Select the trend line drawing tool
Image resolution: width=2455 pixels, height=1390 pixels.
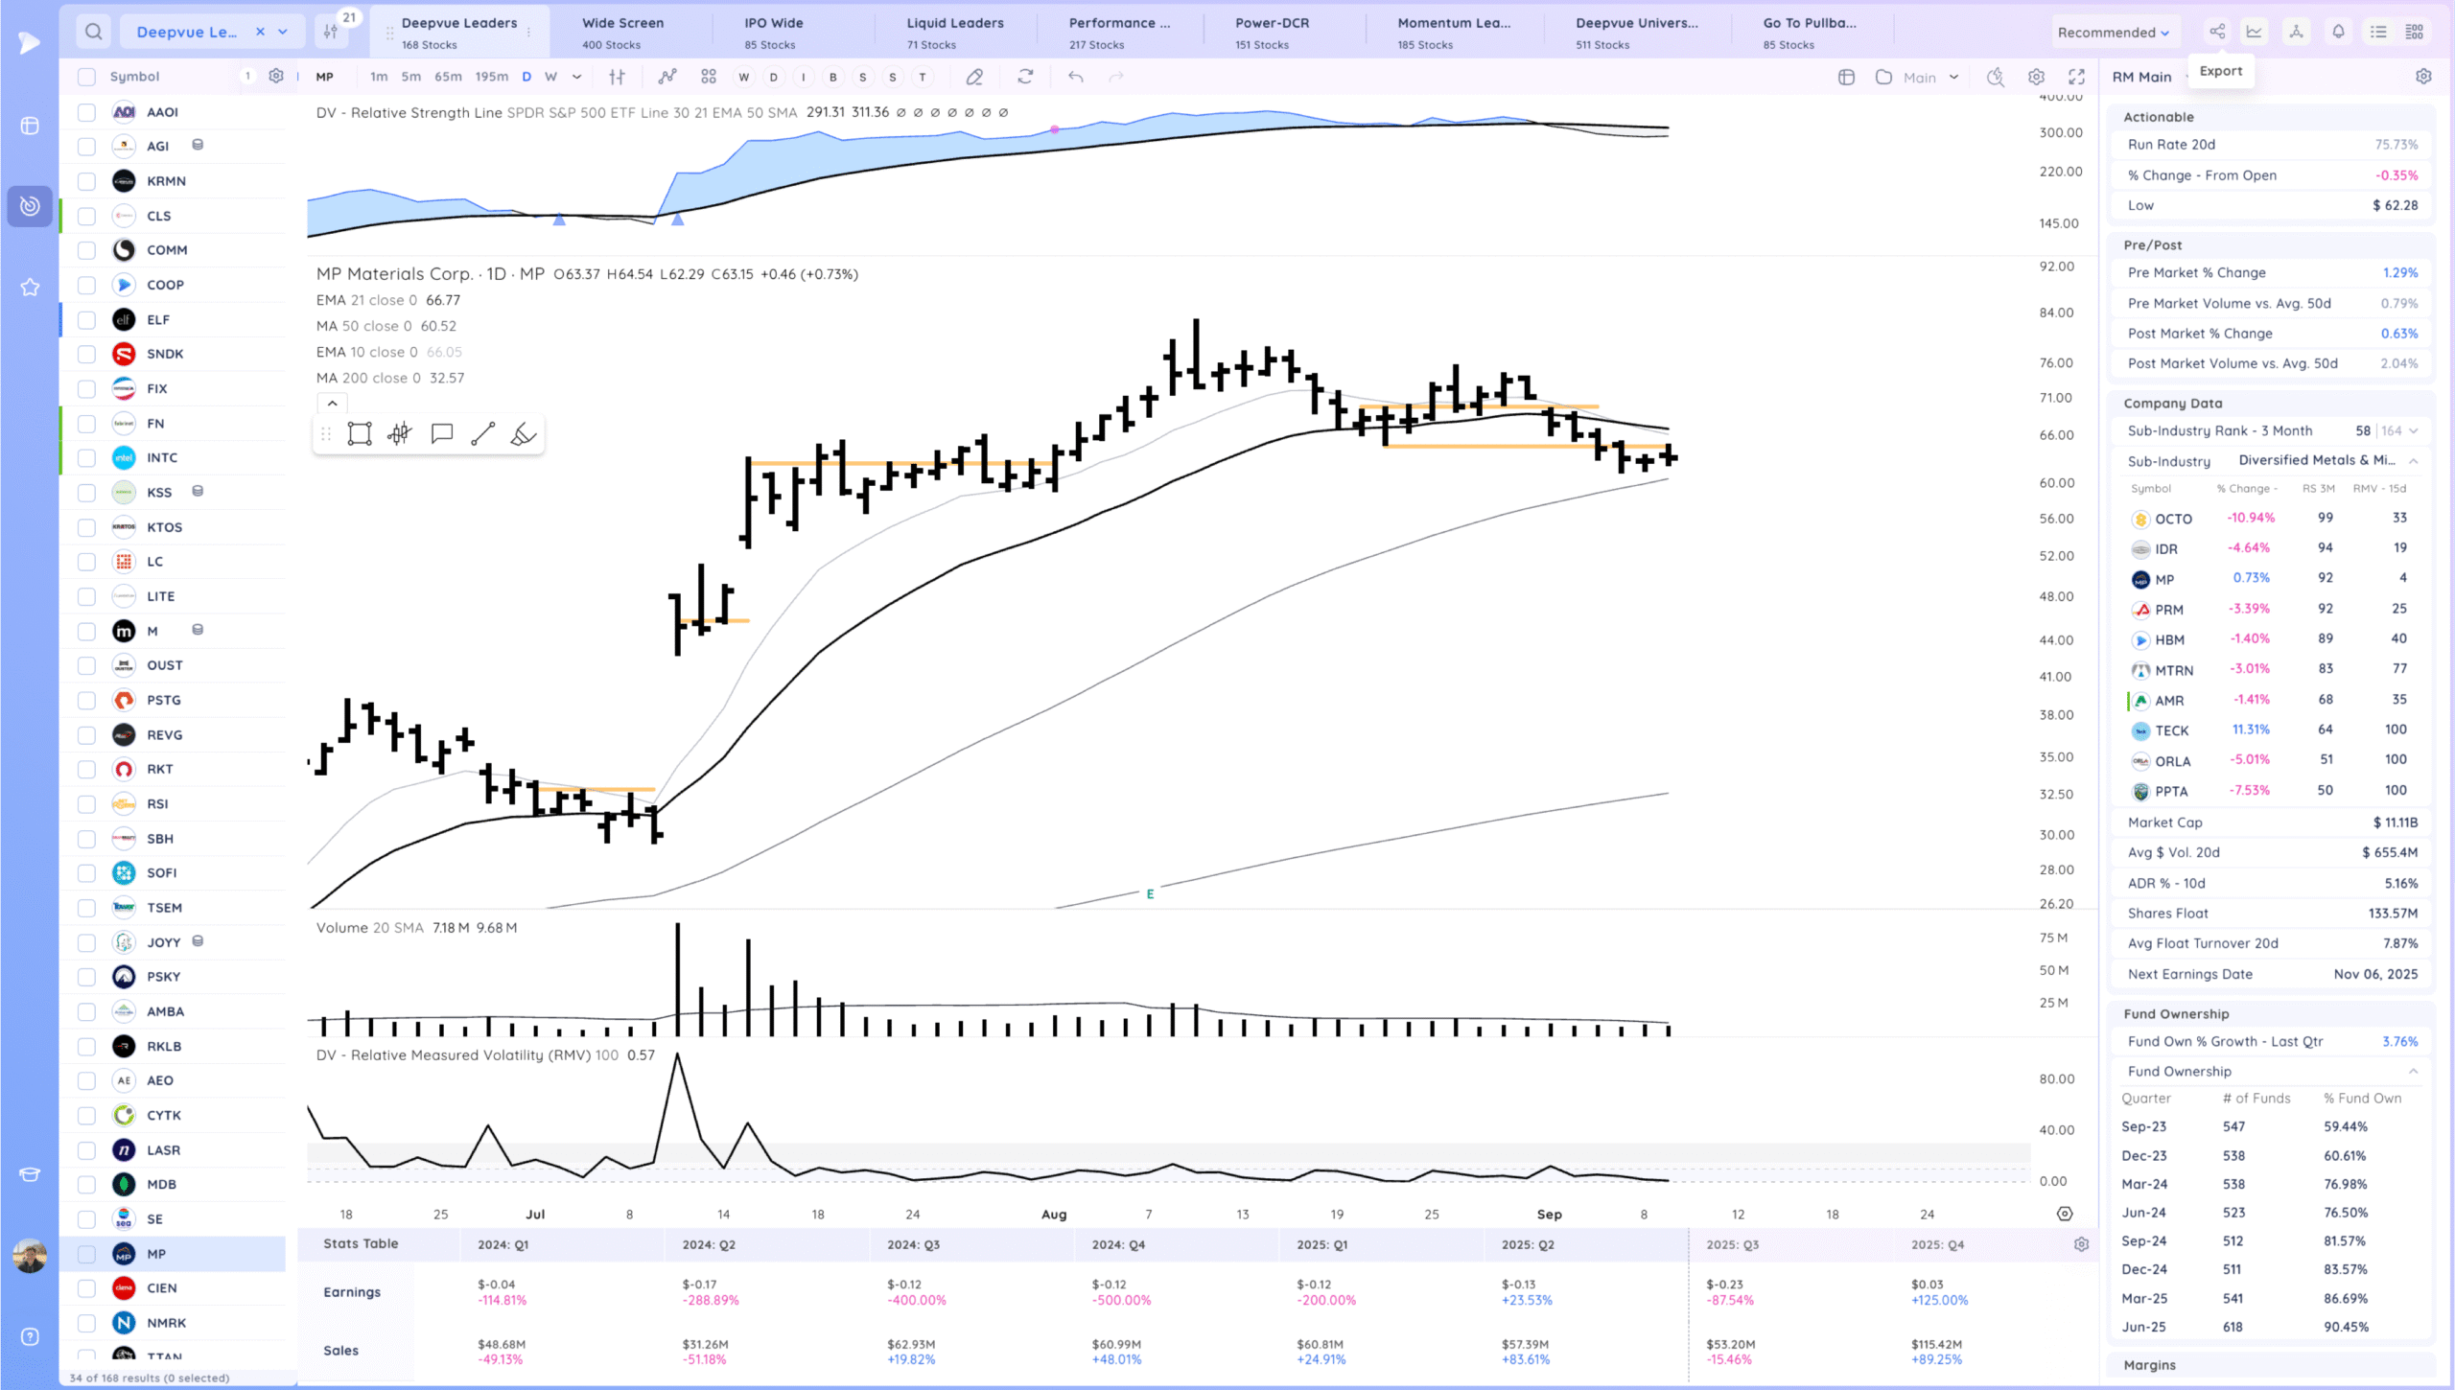[x=483, y=434]
